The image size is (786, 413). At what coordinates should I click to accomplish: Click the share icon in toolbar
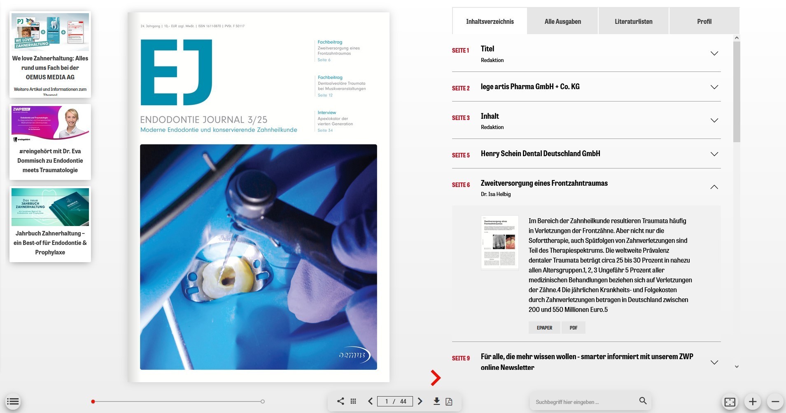pyautogui.click(x=341, y=401)
